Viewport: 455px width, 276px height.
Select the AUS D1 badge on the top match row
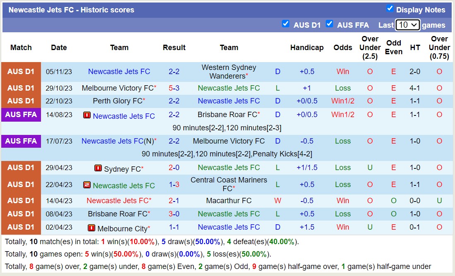tap(21, 71)
